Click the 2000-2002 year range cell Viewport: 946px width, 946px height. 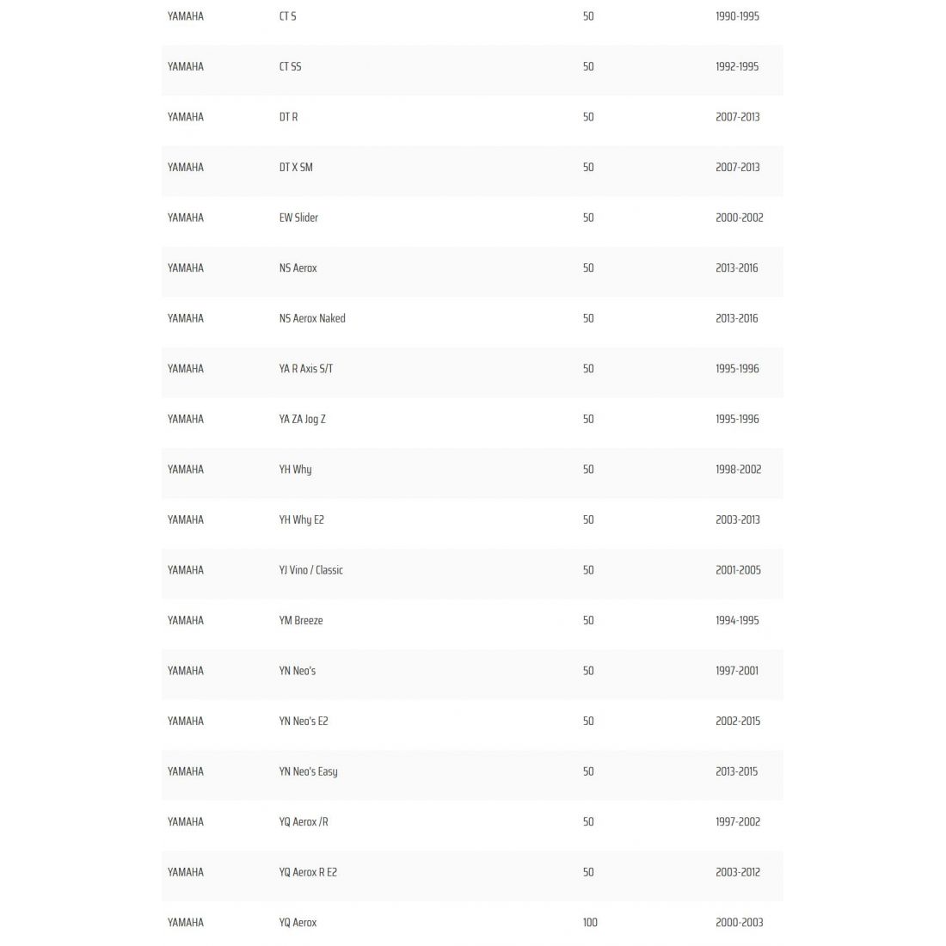click(x=739, y=218)
